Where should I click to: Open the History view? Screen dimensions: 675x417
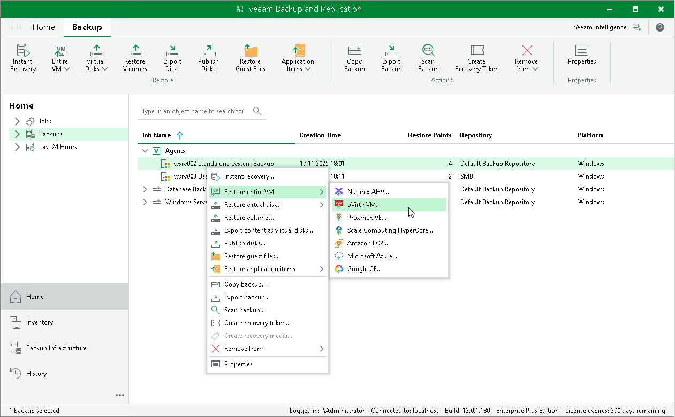pyautogui.click(x=64, y=374)
